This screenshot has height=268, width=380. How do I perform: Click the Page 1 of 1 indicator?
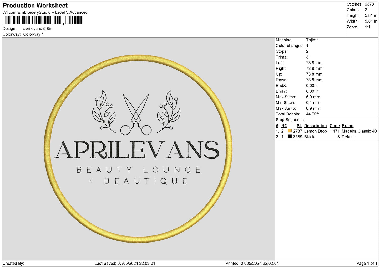click(x=367, y=264)
